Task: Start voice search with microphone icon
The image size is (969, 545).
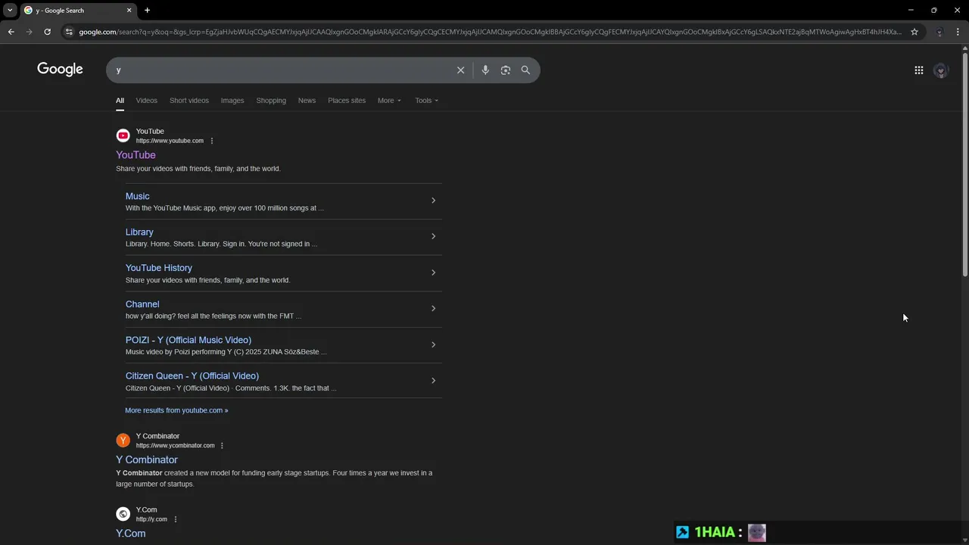Action: pyautogui.click(x=485, y=70)
